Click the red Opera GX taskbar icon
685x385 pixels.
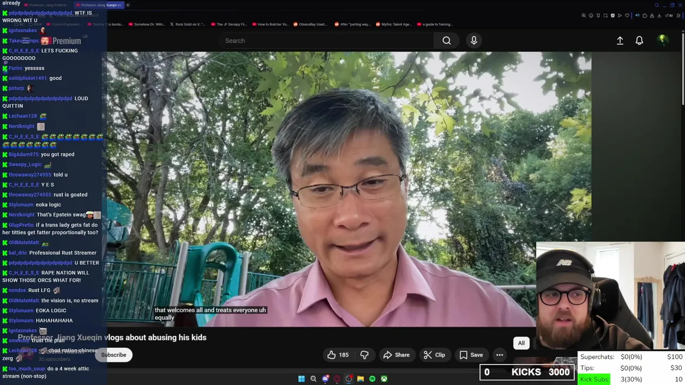click(x=337, y=379)
